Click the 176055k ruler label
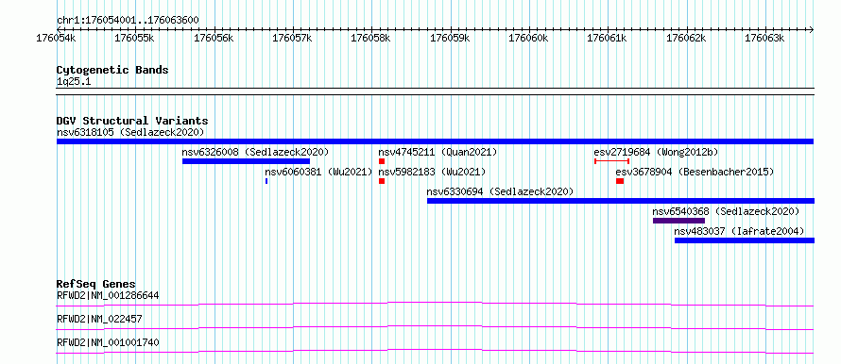 (x=134, y=39)
